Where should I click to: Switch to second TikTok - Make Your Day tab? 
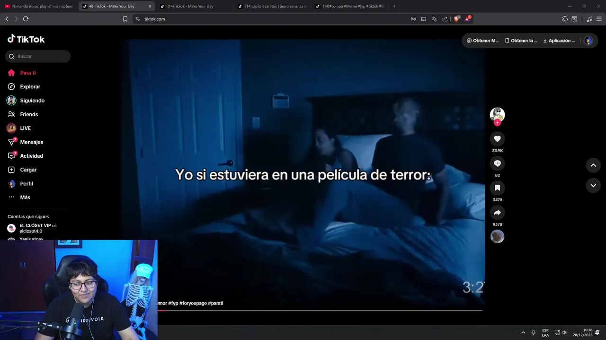pyautogui.click(x=194, y=6)
